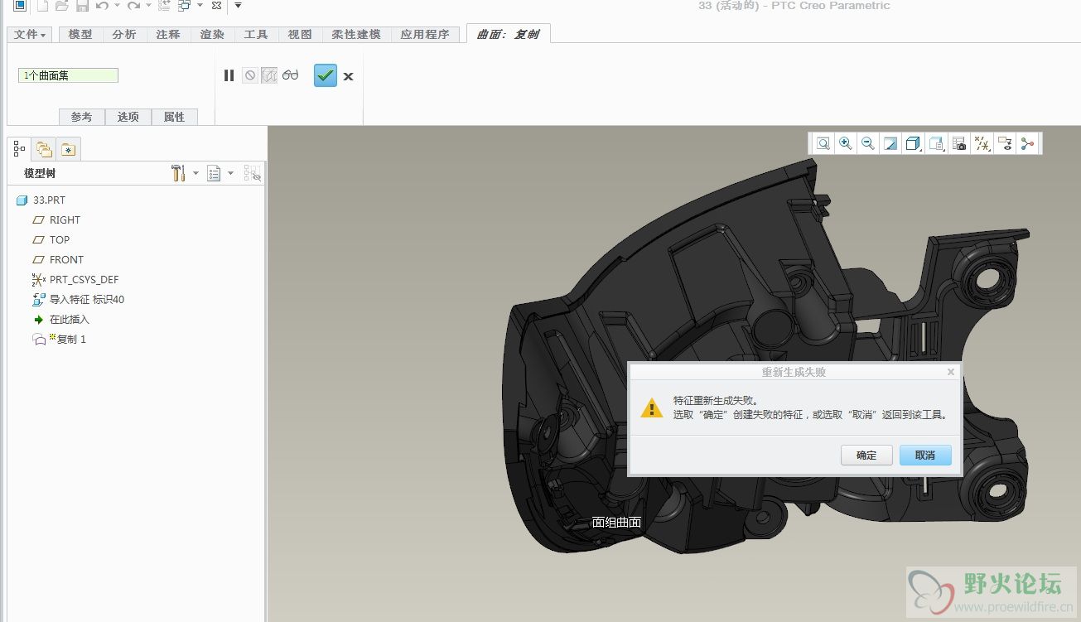Pause the copy feature tool
The width and height of the screenshot is (1081, 622).
pyautogui.click(x=229, y=75)
